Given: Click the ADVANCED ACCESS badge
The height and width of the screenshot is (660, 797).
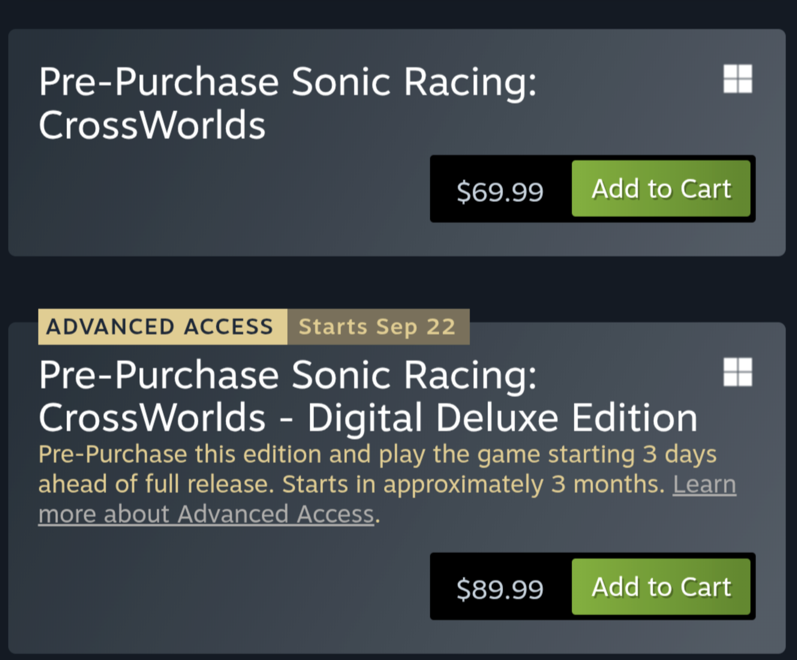Looking at the screenshot, I should 162,327.
